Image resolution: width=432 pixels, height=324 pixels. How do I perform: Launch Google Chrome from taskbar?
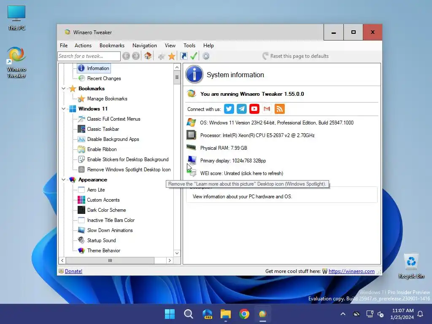coord(244,314)
